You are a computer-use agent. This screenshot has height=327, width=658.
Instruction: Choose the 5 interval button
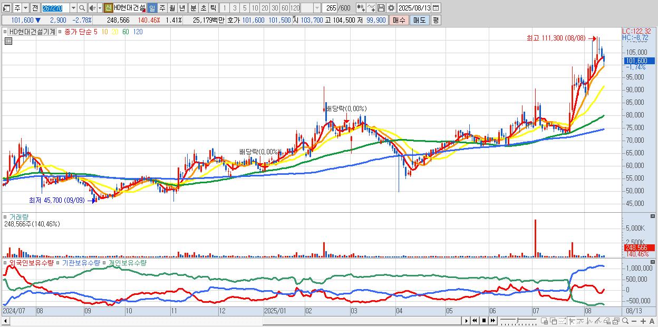[x=245, y=8]
